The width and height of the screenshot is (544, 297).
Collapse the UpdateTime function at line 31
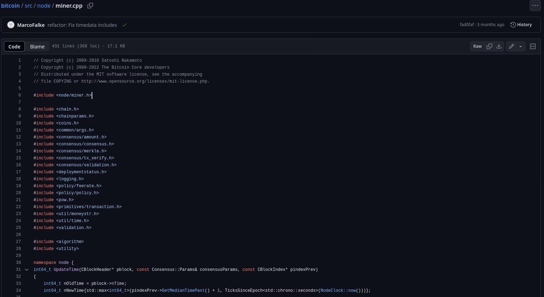point(26,269)
